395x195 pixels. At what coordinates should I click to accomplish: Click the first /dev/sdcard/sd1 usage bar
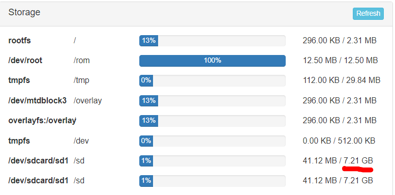tap(212, 161)
